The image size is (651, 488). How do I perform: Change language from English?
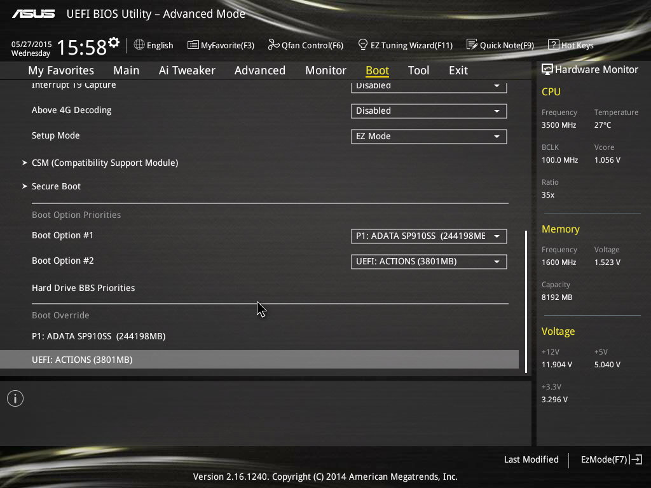[x=160, y=45]
